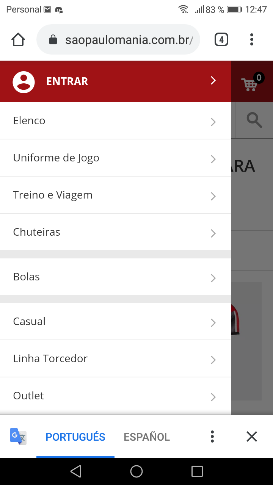Select Treino e Viagem menu entry
The width and height of the screenshot is (273, 485).
coord(53,195)
